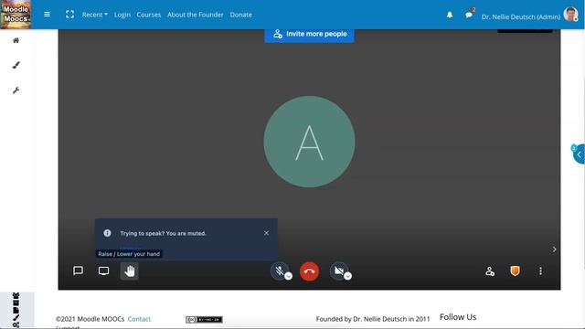Unmute the microphone
The width and height of the screenshot is (585, 329).
[x=280, y=271]
